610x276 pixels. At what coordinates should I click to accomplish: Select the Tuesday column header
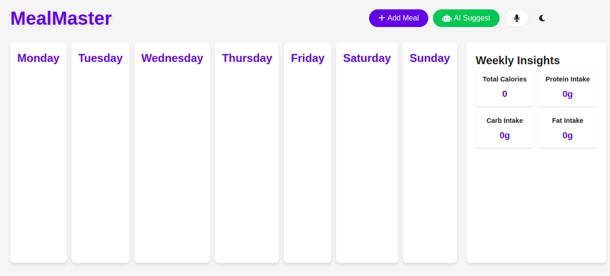click(101, 58)
